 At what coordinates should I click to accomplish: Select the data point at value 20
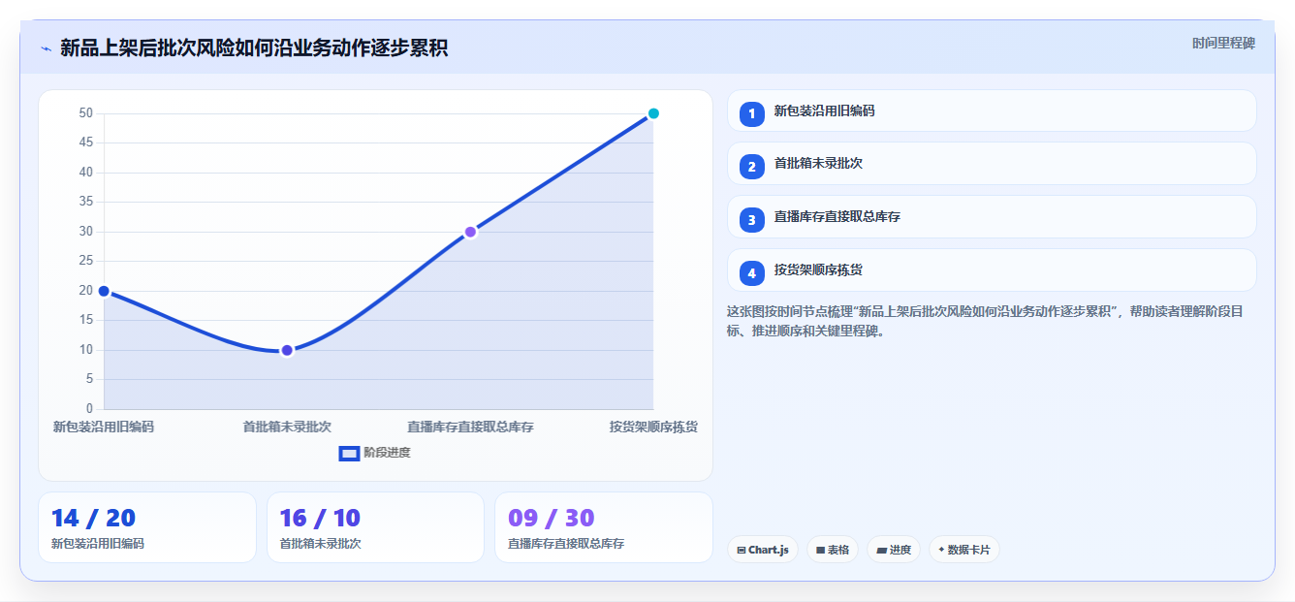[x=104, y=291]
